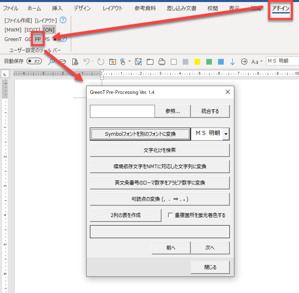Open the アドイン ribbon tab
This screenshot has width=299, height=293.
coord(281,8)
